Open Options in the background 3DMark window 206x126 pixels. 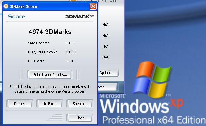108,73
